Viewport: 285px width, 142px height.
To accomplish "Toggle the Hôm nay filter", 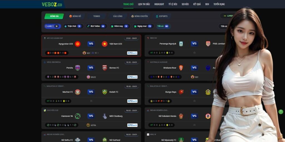I will (120, 26).
